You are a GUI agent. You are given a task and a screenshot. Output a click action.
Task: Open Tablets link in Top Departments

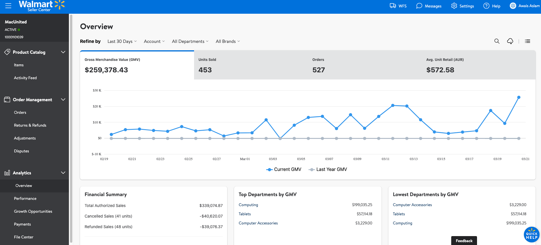pyautogui.click(x=245, y=214)
